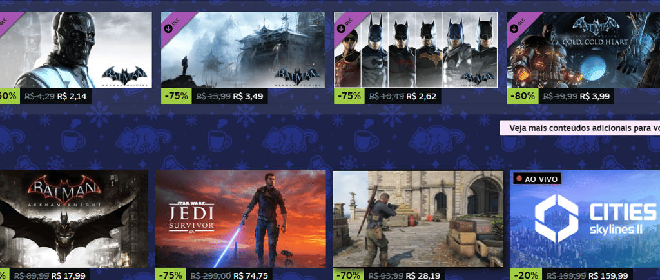Image resolution: width=660 pixels, height=280 pixels.
Task: Click the DLC badge on foggy castle thumbnail
Action: click(x=173, y=23)
